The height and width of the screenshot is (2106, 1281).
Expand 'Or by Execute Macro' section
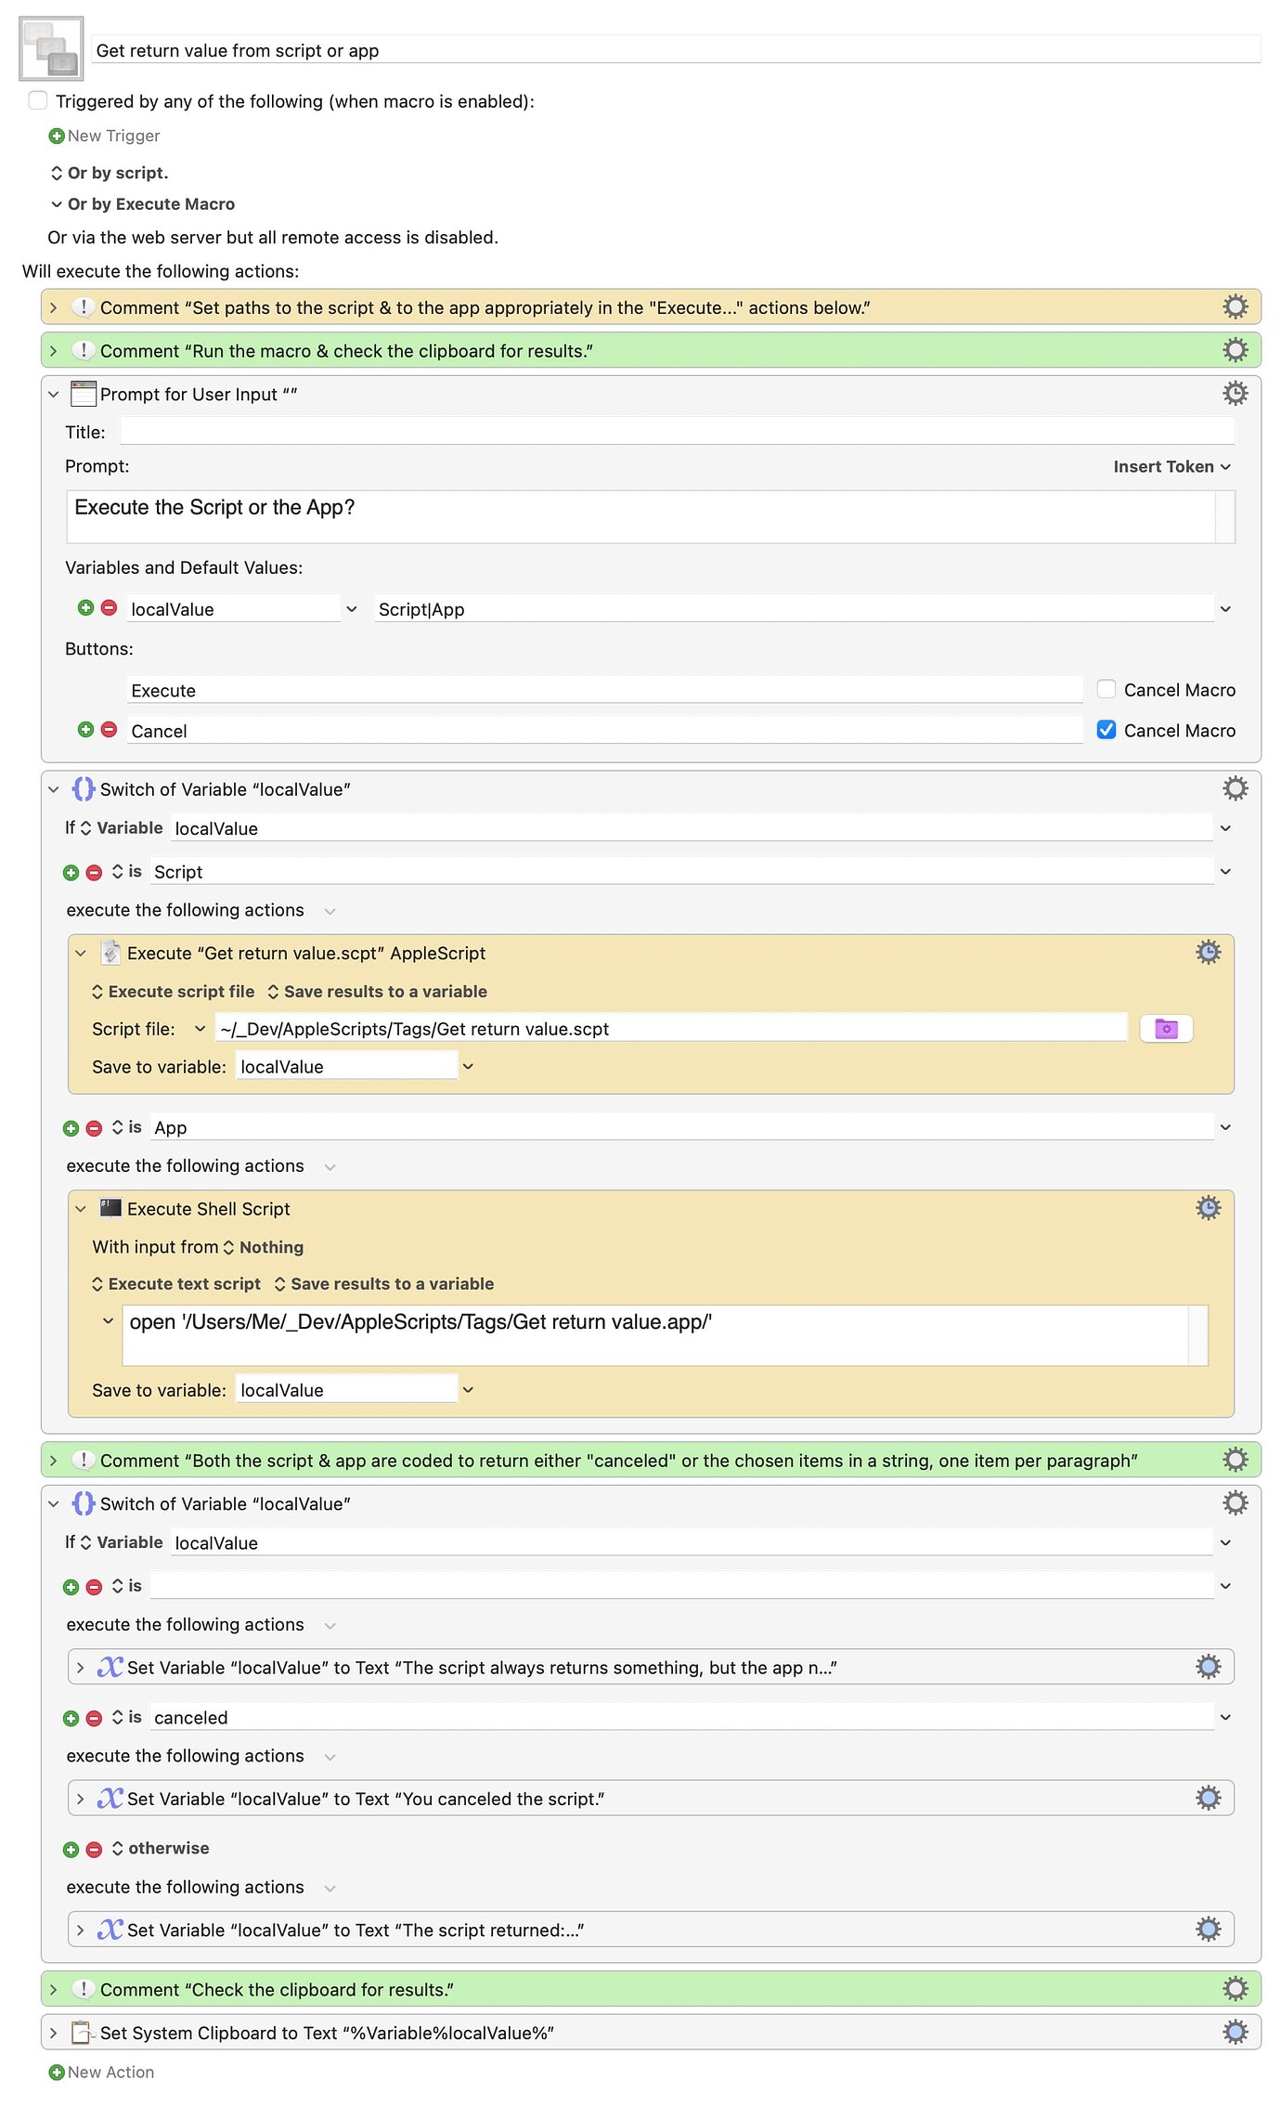click(x=57, y=204)
